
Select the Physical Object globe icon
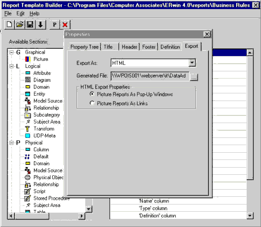pos(28,177)
